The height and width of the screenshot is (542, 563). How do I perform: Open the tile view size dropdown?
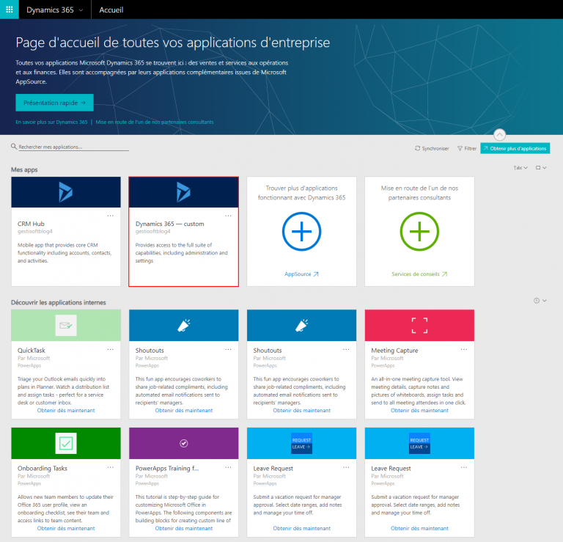point(541,168)
